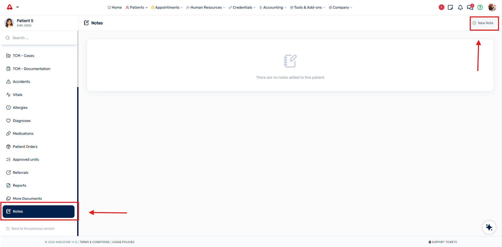The image size is (502, 247).
Task: Click the red notification counter badge
Action: pyautogui.click(x=441, y=7)
